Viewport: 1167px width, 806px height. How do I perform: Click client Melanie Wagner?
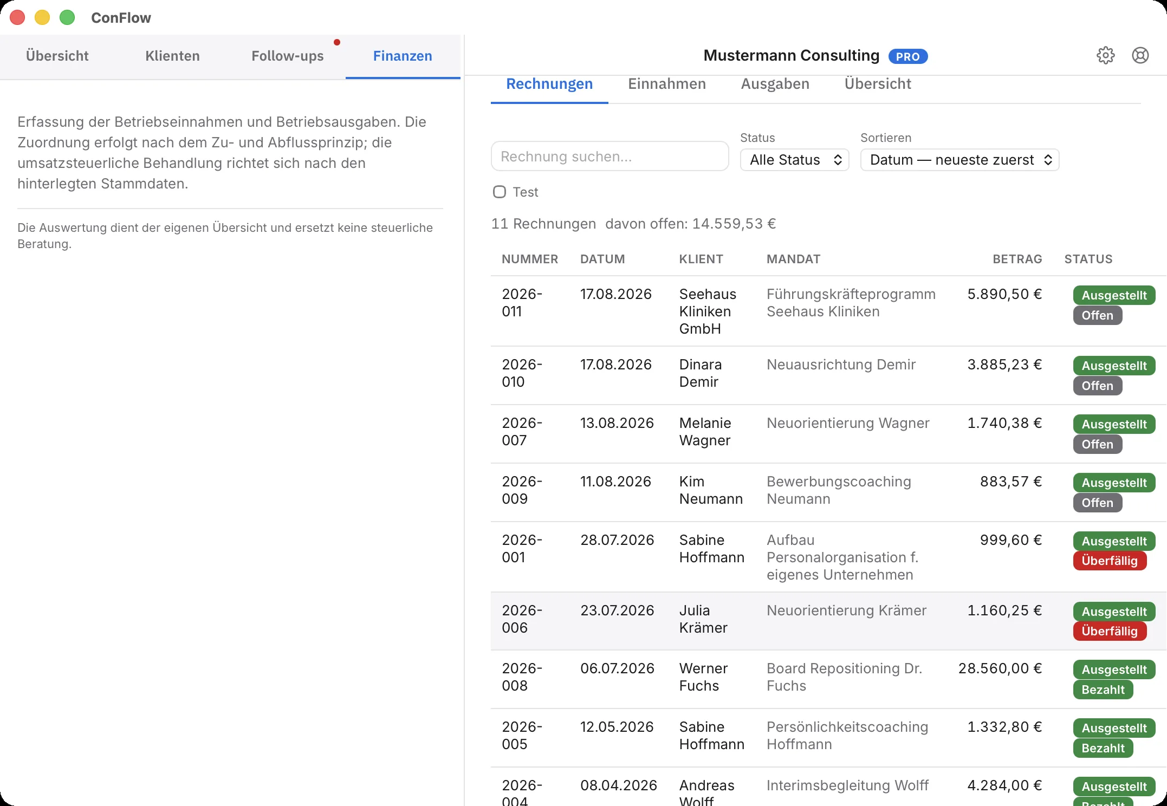[705, 432]
